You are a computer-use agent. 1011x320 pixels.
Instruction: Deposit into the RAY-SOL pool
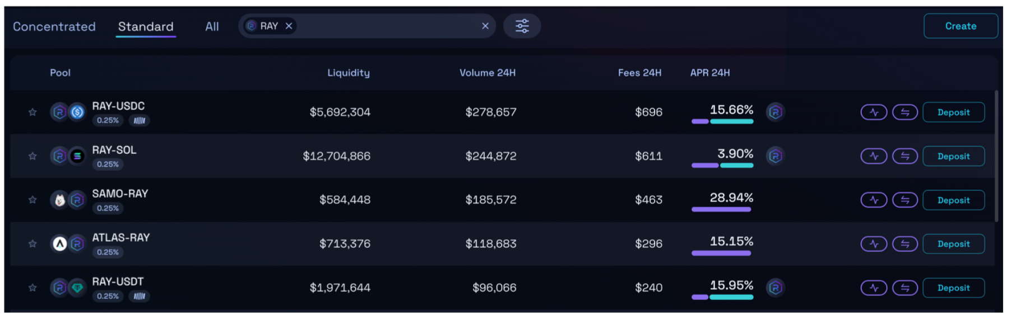(x=953, y=156)
